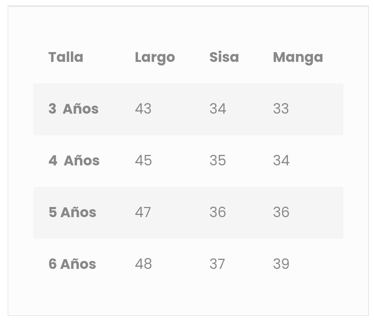The width and height of the screenshot is (374, 321).
Task: Click Largo value 43 for 3 Años
Action: pos(143,109)
